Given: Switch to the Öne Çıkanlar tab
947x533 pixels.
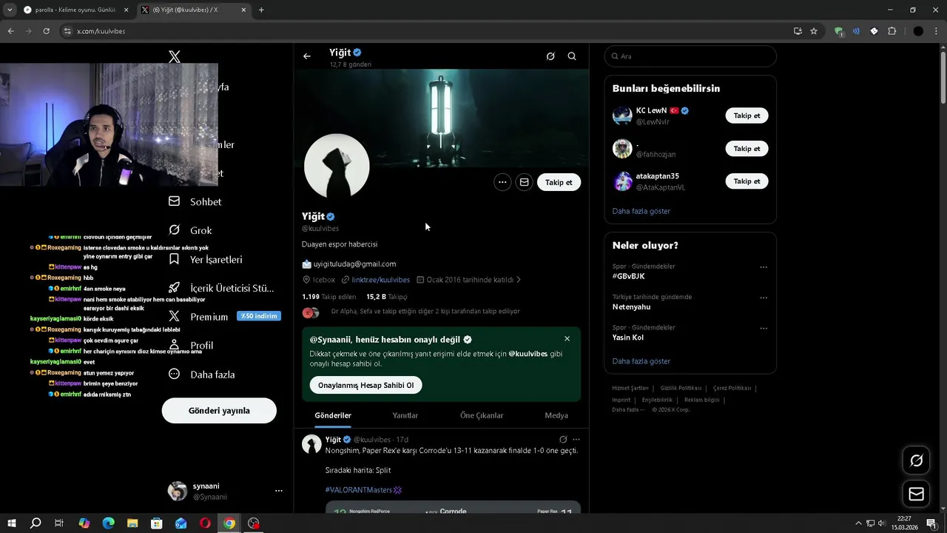Looking at the screenshot, I should (x=482, y=415).
